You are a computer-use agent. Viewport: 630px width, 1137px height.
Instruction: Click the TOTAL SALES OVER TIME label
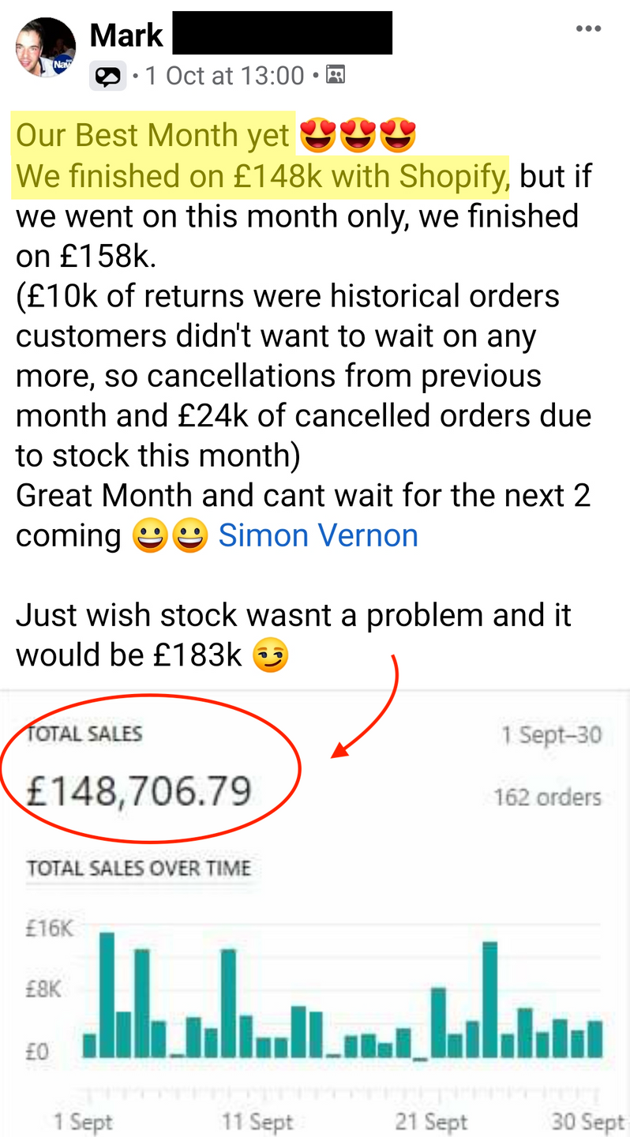(x=139, y=869)
